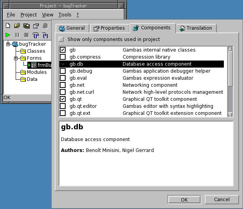Open the Tools menu
Viewport: 243px width, 209px height.
65,15
